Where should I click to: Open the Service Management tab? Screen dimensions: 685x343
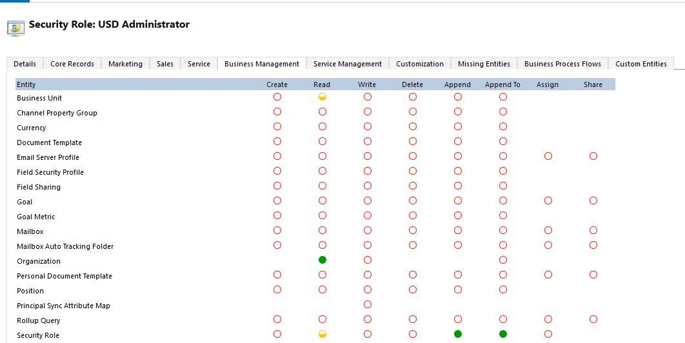coord(347,64)
